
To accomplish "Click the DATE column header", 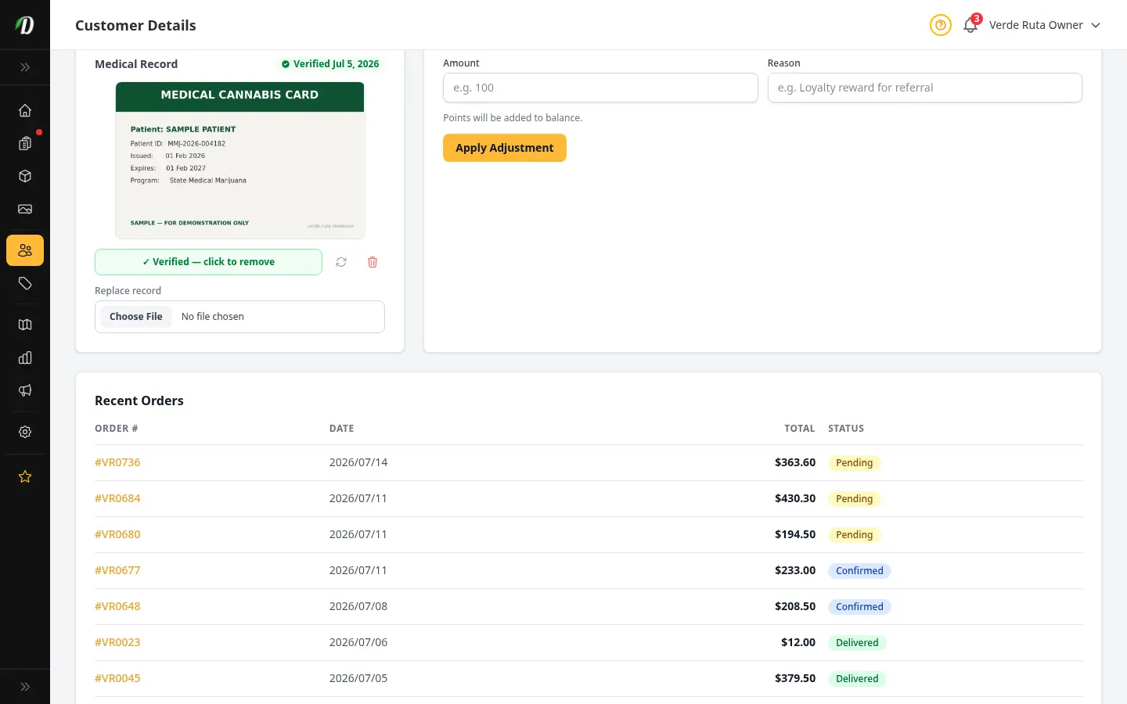I will (341, 429).
